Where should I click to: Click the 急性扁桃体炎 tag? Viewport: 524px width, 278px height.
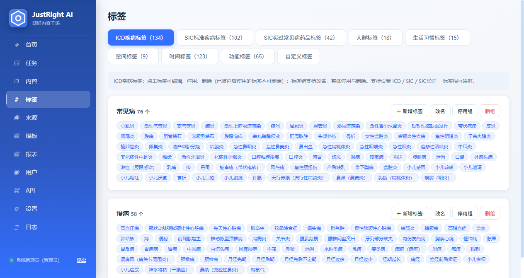336,147
